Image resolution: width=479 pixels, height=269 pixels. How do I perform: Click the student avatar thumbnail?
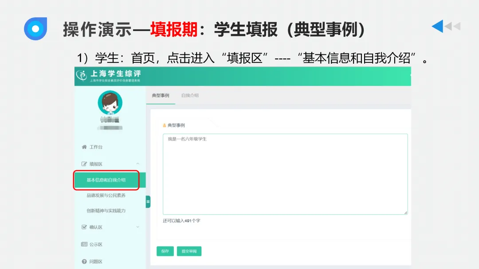[x=111, y=103]
